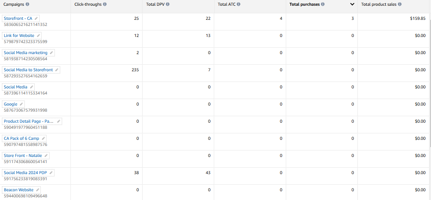Click edit pencil beside Link for Website
Viewport: 431px width, 200px height.
[x=38, y=35]
